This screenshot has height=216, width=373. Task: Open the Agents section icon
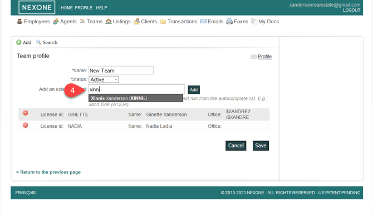(56, 21)
